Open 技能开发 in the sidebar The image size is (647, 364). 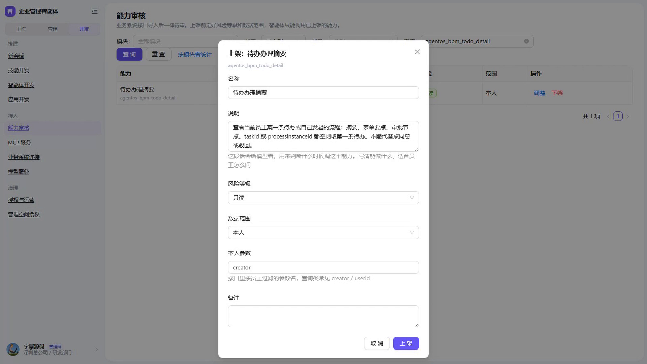point(19,70)
